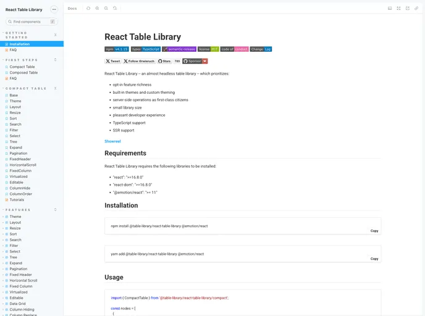Open the Base story in sidebar
This screenshot has width=425, height=316.
[14, 95]
